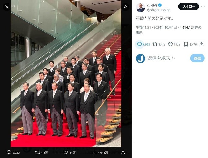
Task: Toggle the heart like in the side panel
Action: point(170,44)
